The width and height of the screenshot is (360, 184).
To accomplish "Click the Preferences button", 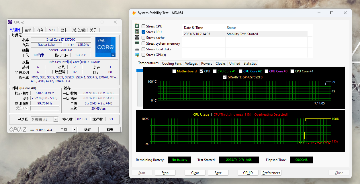I will pos(271,173).
